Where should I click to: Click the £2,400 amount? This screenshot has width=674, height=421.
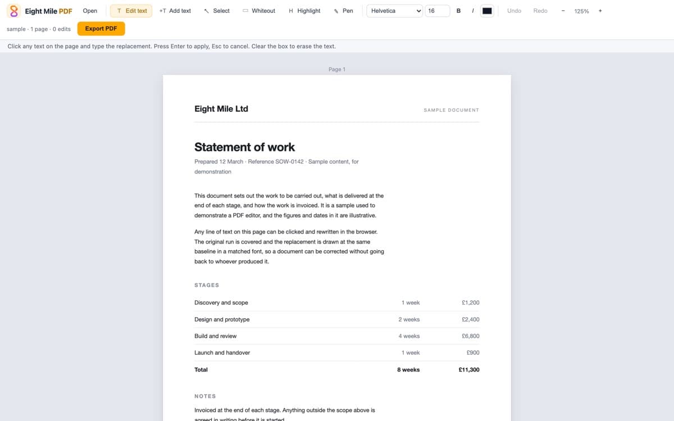click(x=470, y=319)
